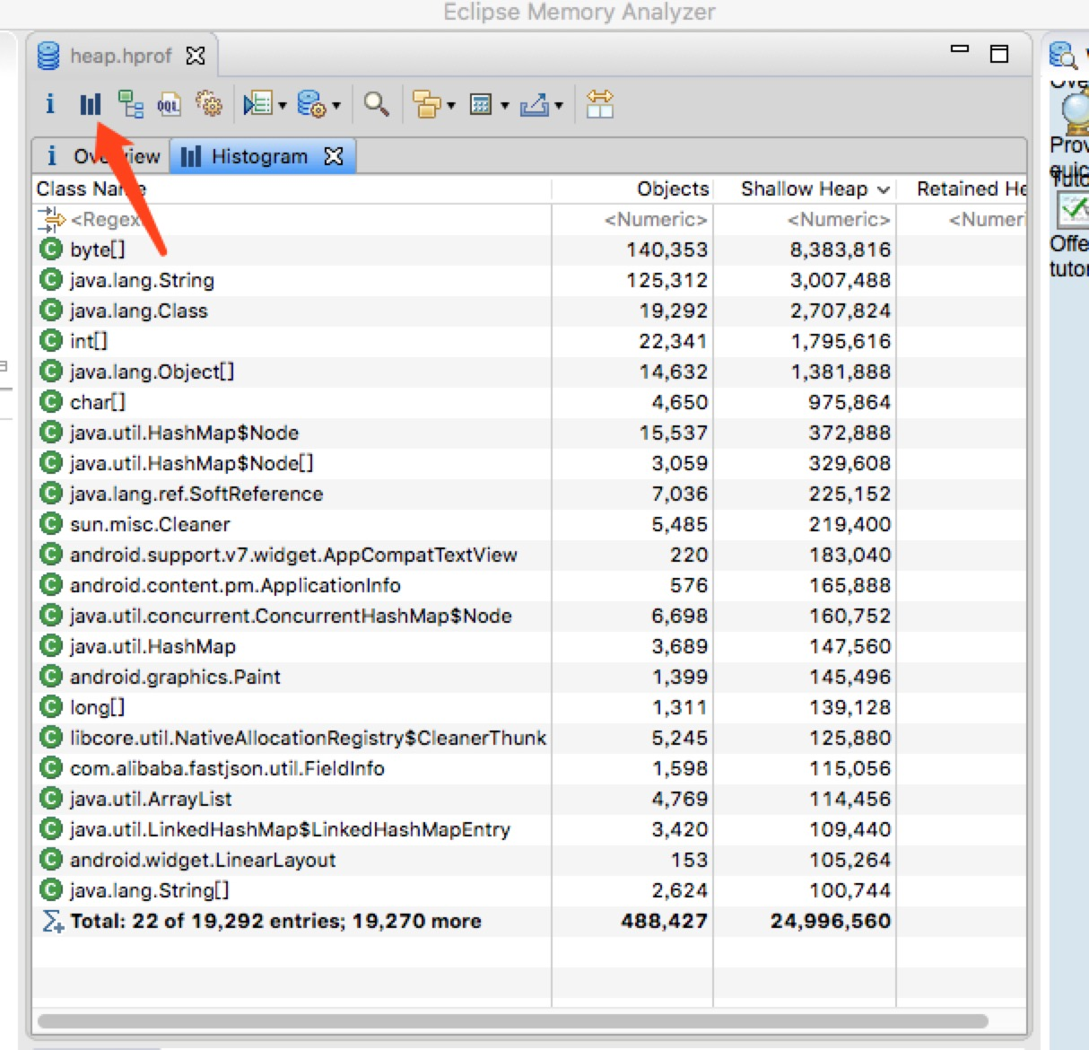Viewport: 1089px width, 1050px height.
Task: Minimize the editor pane
Action: point(960,49)
